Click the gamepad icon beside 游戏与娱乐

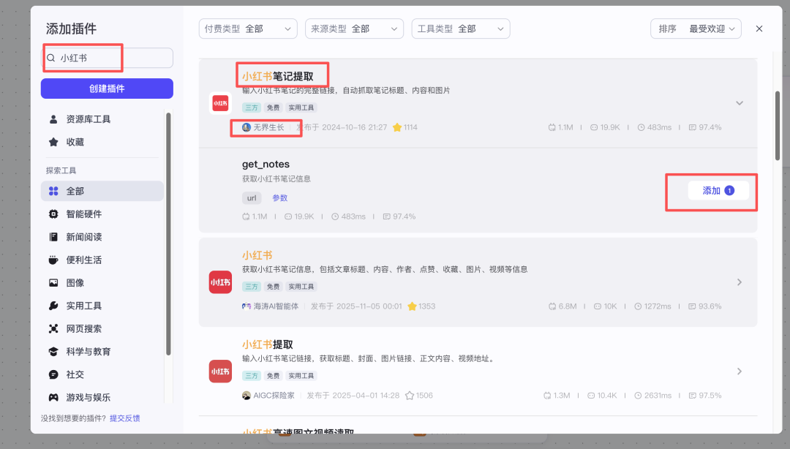(x=53, y=398)
